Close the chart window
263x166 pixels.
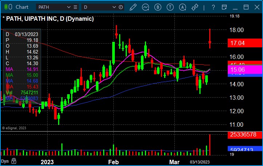[257, 7]
